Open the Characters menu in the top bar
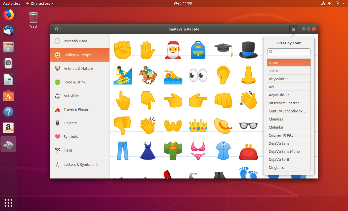 tap(39, 3)
